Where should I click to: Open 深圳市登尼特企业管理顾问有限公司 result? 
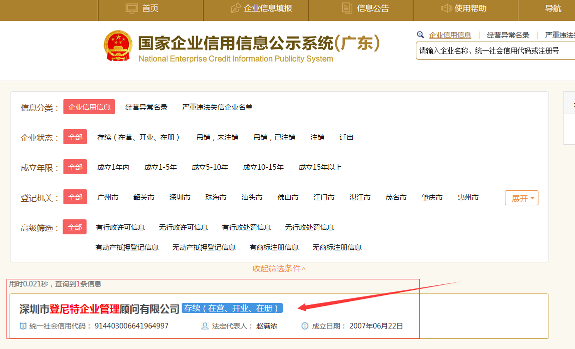tap(100, 309)
